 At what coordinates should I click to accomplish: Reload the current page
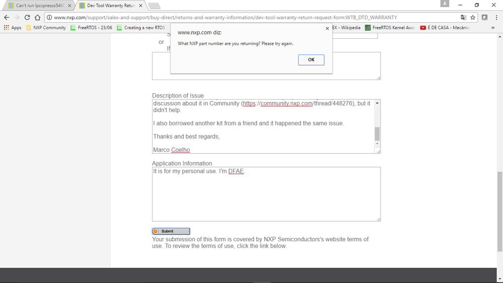click(27, 18)
